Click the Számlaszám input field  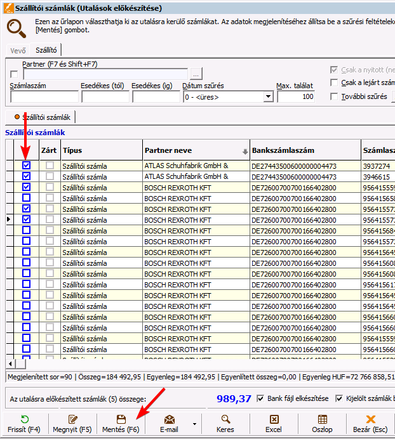(x=44, y=97)
